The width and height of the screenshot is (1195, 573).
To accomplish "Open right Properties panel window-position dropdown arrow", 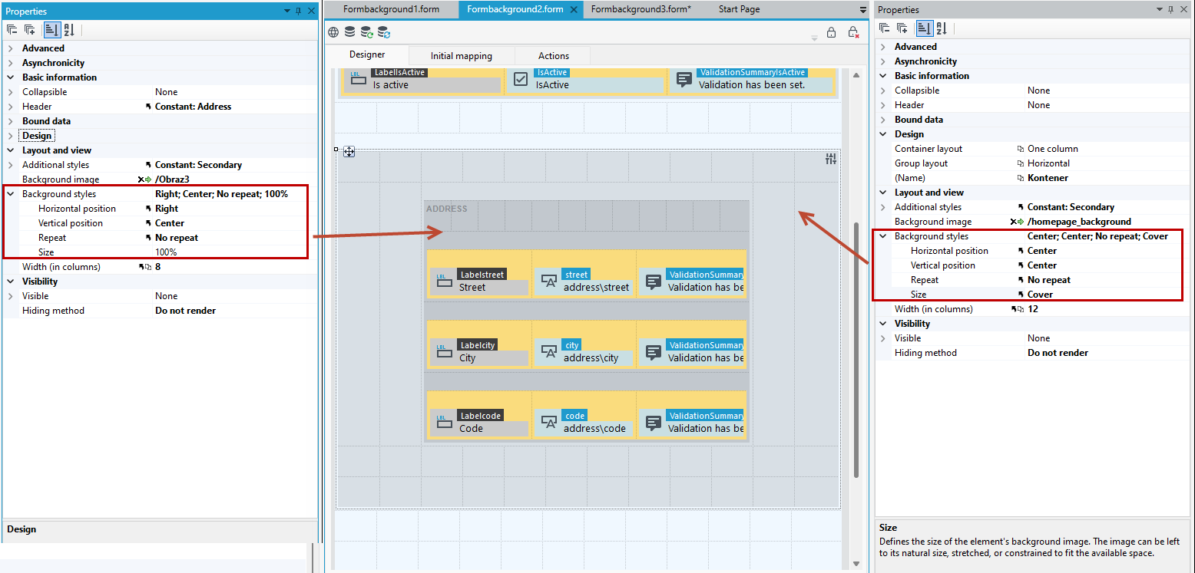I will [x=1159, y=9].
